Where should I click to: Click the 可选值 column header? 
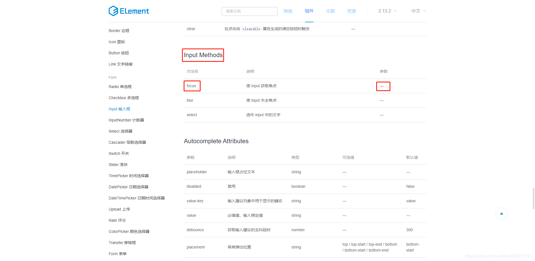(x=348, y=157)
